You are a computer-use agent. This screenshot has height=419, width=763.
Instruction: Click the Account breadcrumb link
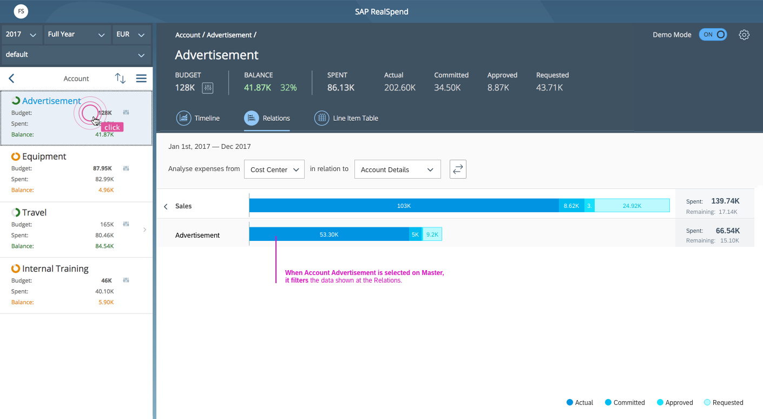click(188, 35)
